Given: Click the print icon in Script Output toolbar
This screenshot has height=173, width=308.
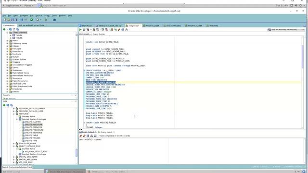Looking at the screenshot, I should [x=91, y=136].
